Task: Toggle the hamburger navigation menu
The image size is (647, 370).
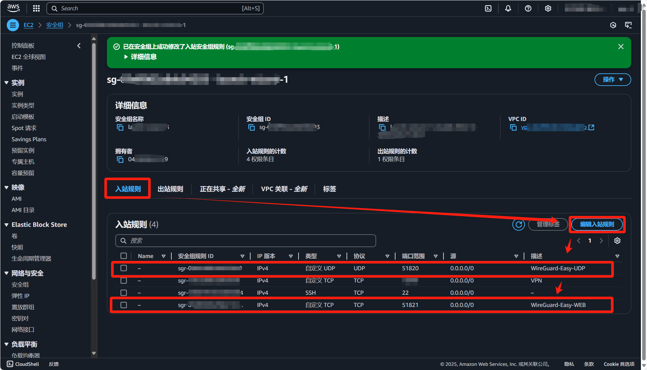Action: tap(13, 25)
